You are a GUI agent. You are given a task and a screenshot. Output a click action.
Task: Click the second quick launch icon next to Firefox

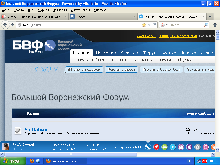[x=38, y=161]
